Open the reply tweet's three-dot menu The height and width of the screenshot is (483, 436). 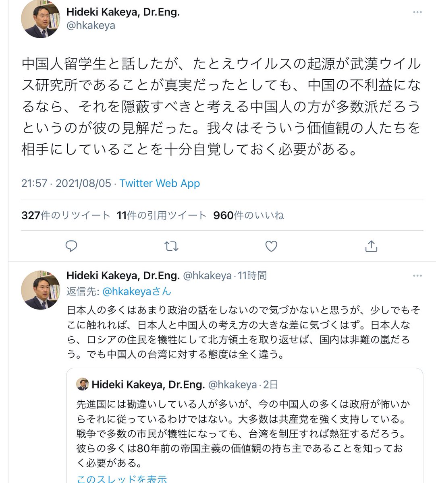417,276
